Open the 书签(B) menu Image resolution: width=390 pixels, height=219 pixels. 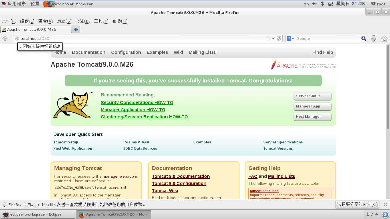(83, 21)
